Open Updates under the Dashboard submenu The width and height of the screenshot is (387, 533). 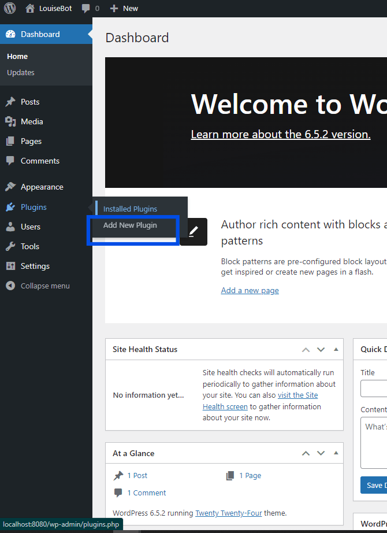(21, 72)
